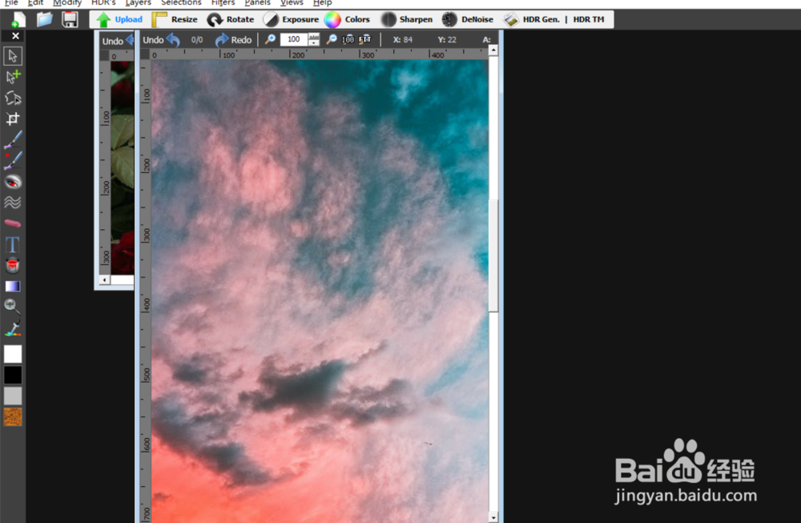This screenshot has height=523, width=801.
Task: Open the brown texture pattern swatch
Action: click(x=13, y=416)
